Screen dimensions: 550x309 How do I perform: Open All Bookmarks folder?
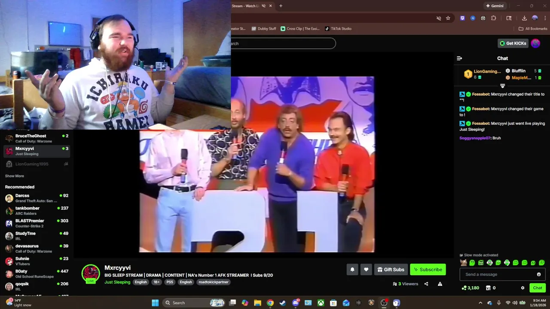[533, 29]
